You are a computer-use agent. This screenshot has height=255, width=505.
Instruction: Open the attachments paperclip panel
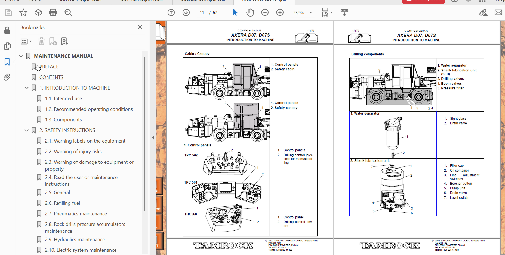click(7, 77)
